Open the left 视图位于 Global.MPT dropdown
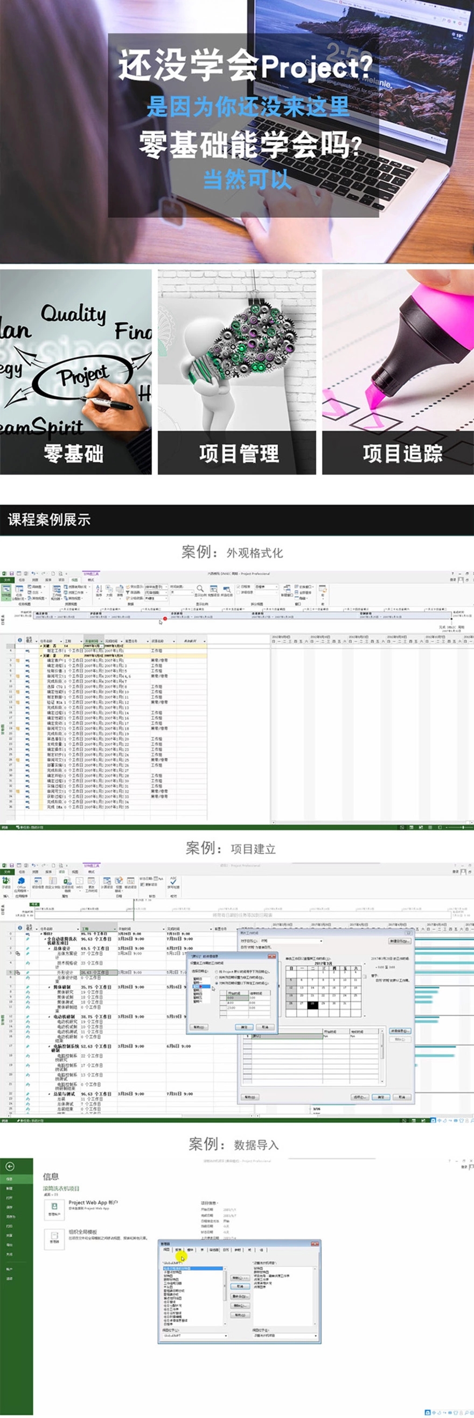This screenshot has height=1418, width=474. (195, 1336)
